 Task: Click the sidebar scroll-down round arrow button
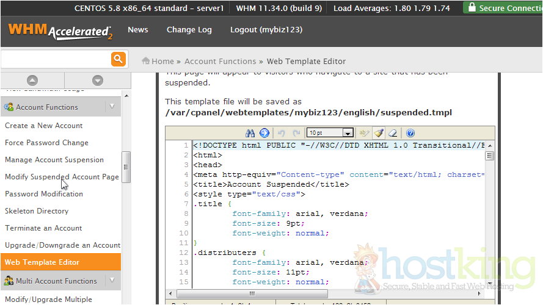(x=97, y=81)
